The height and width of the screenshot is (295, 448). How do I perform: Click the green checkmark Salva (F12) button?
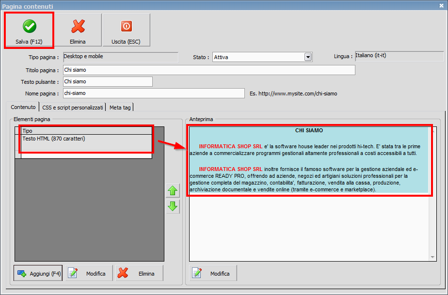click(29, 30)
